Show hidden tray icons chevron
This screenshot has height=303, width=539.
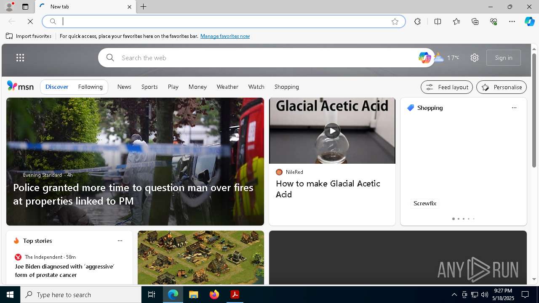(x=454, y=295)
